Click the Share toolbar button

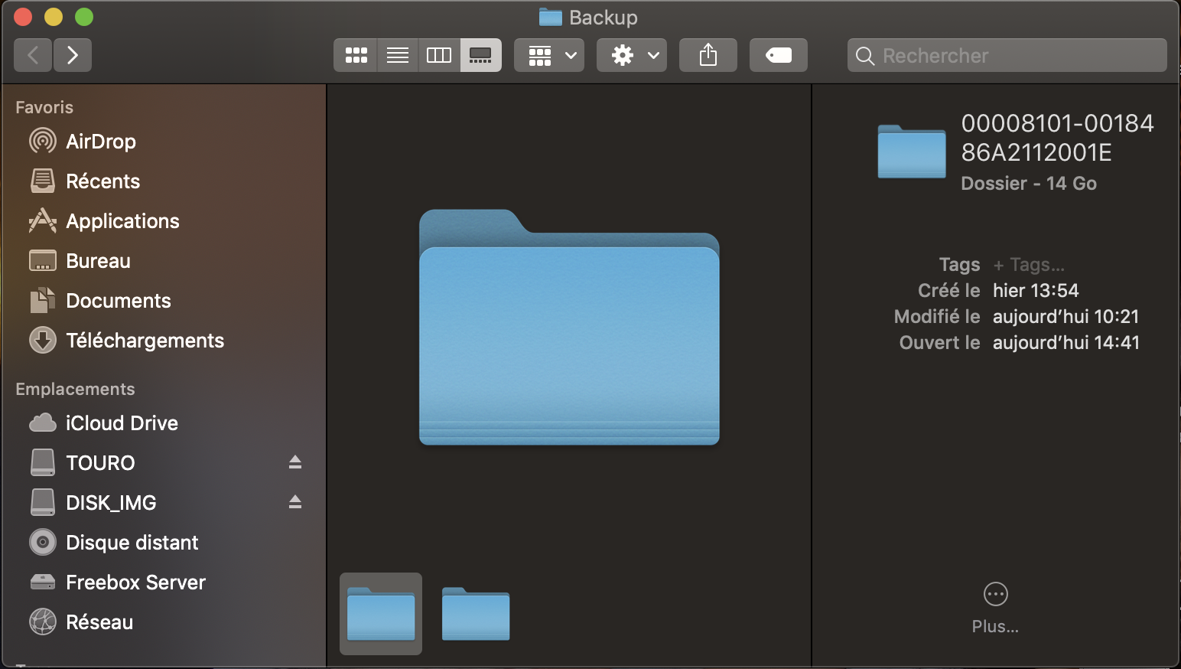(708, 55)
